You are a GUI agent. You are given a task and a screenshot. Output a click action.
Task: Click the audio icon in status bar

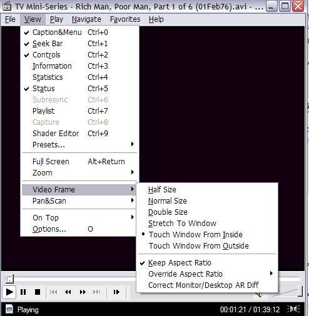[293, 309]
